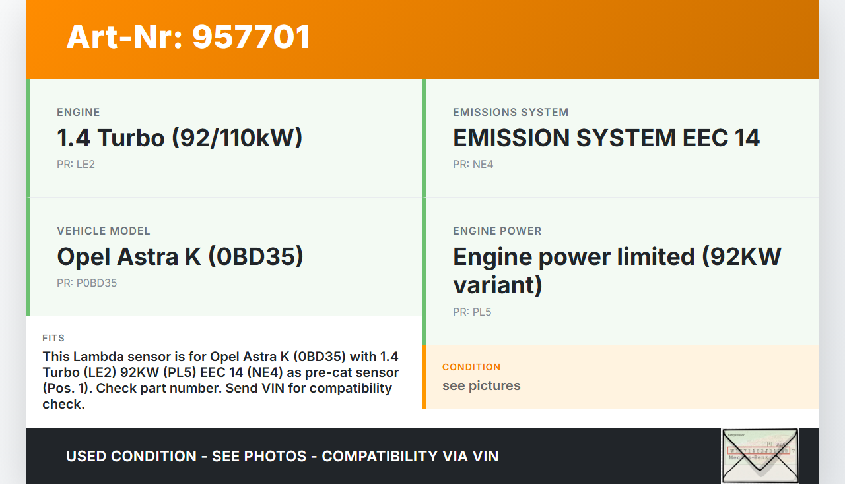
Task: Click the orange CONDITION label
Action: [x=471, y=367]
